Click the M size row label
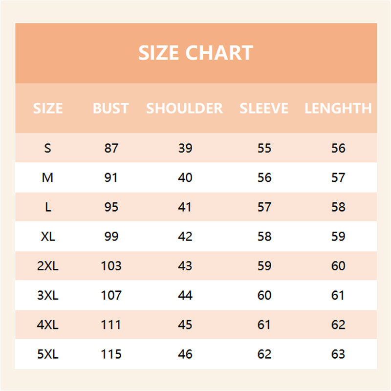This screenshot has width=391, height=391. pos(47,177)
